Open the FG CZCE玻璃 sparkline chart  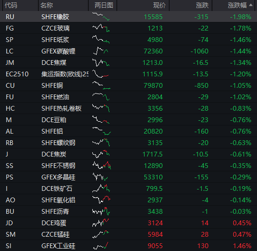tap(101, 28)
